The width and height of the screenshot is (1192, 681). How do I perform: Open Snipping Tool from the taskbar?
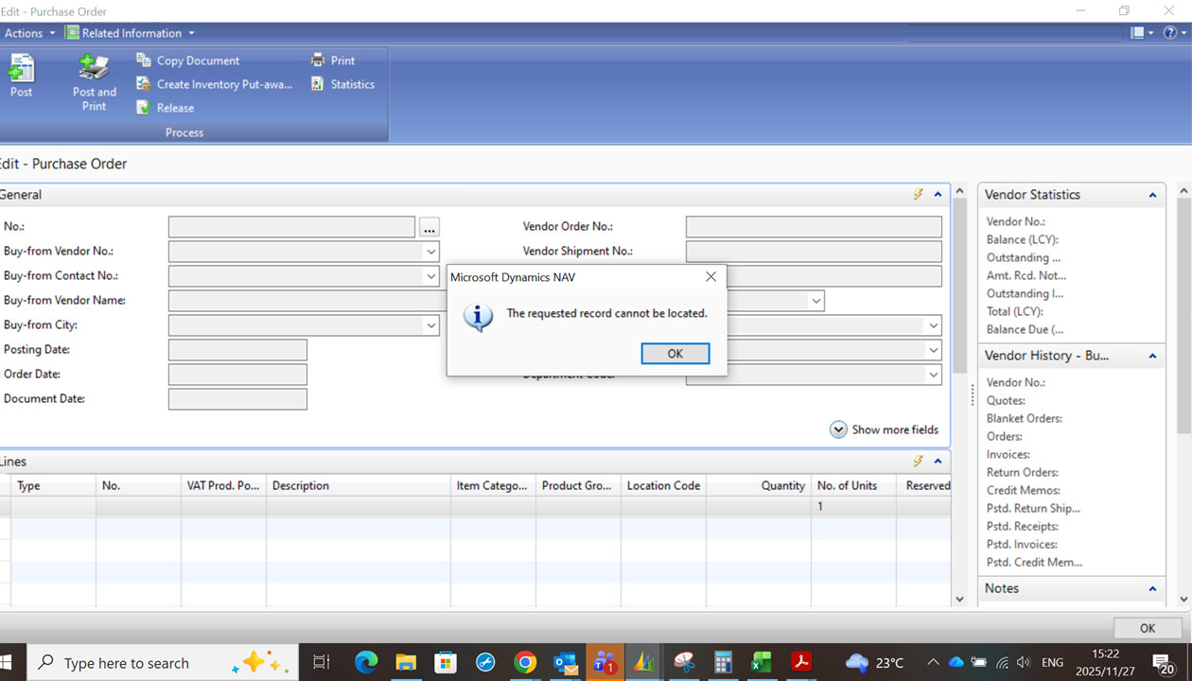coord(684,662)
